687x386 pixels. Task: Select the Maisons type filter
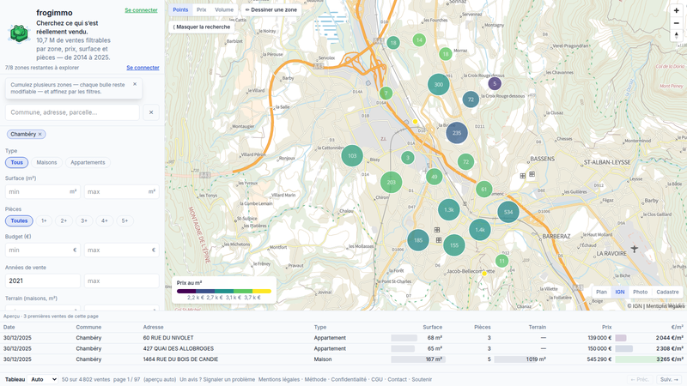pyautogui.click(x=47, y=162)
